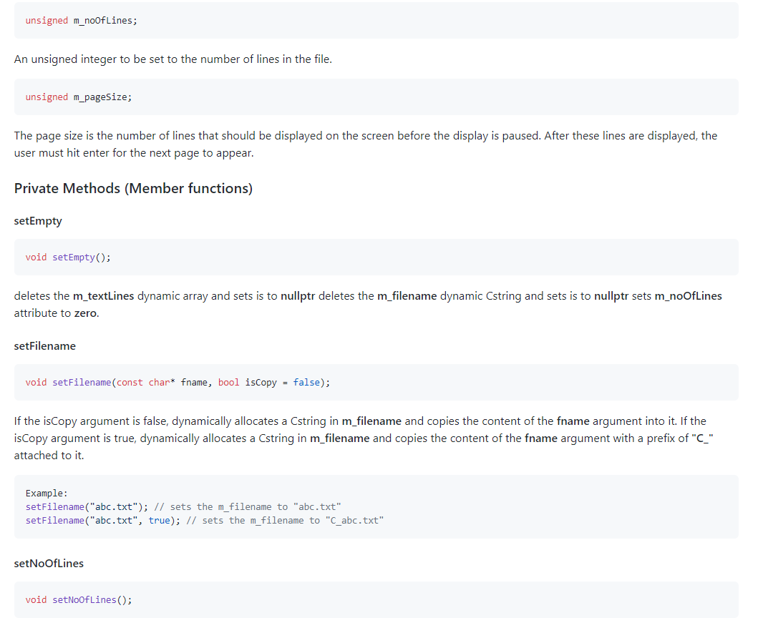763x623 pixels.
Task: Click the 'void setNoOfLines();' code line
Action: [79, 599]
